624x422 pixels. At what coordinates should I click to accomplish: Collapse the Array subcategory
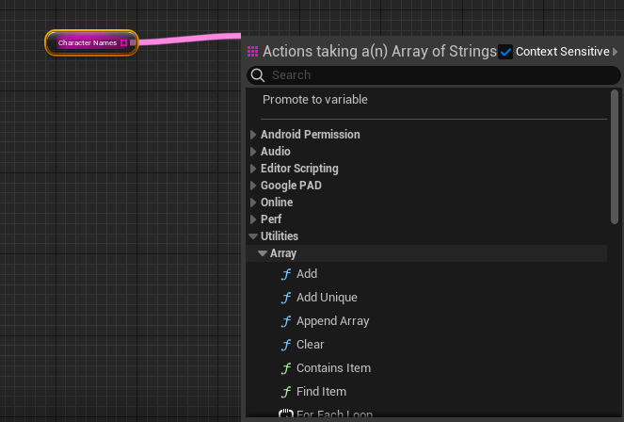click(x=263, y=253)
